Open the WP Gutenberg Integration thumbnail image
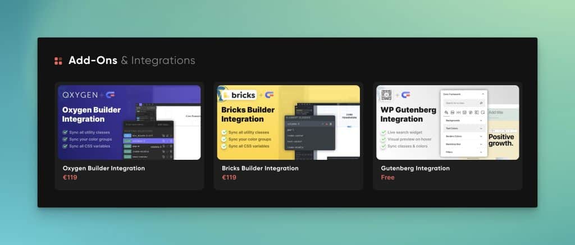 448,122
